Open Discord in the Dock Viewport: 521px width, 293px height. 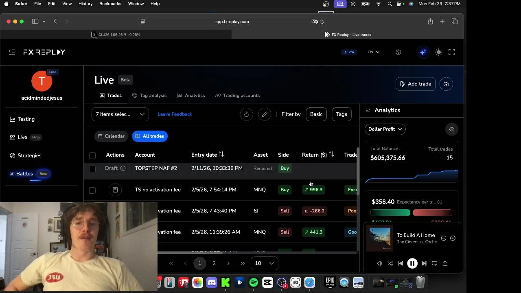point(212,282)
